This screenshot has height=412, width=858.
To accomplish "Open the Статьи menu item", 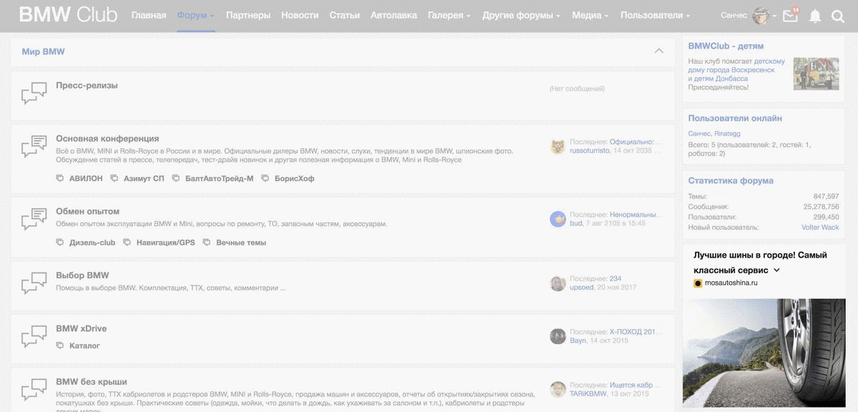I will pyautogui.click(x=345, y=15).
